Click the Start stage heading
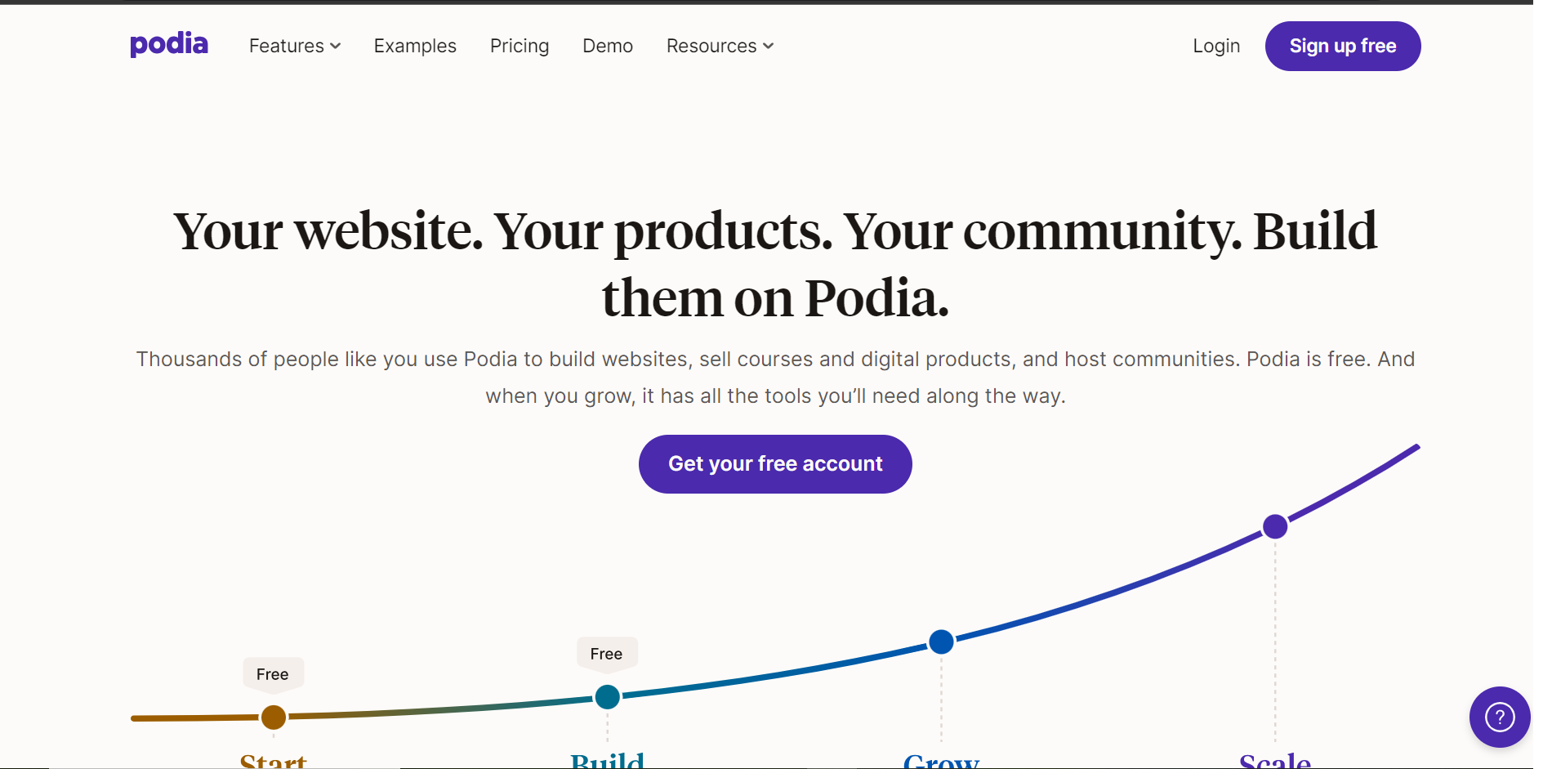This screenshot has height=769, width=1552. tap(274, 762)
